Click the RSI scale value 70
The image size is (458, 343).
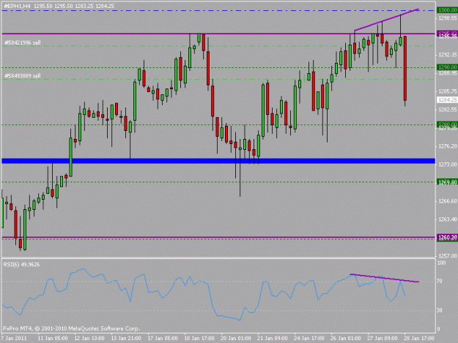point(439,282)
